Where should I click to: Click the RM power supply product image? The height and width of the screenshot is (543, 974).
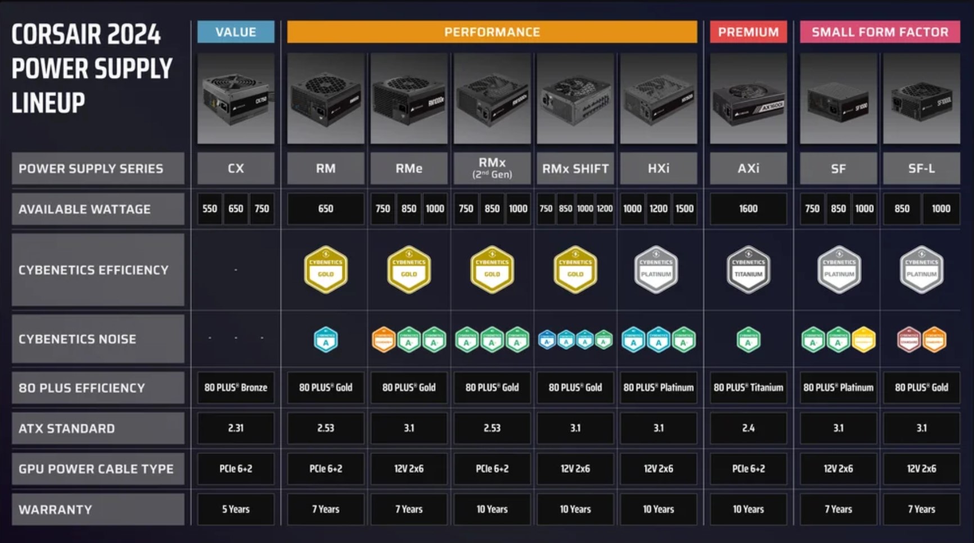[326, 98]
